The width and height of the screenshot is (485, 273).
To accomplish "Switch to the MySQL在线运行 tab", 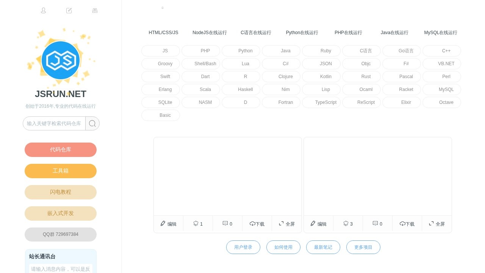I will tap(440, 33).
